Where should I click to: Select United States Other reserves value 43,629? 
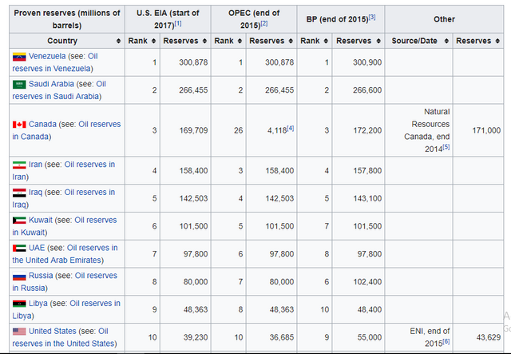[x=489, y=337]
